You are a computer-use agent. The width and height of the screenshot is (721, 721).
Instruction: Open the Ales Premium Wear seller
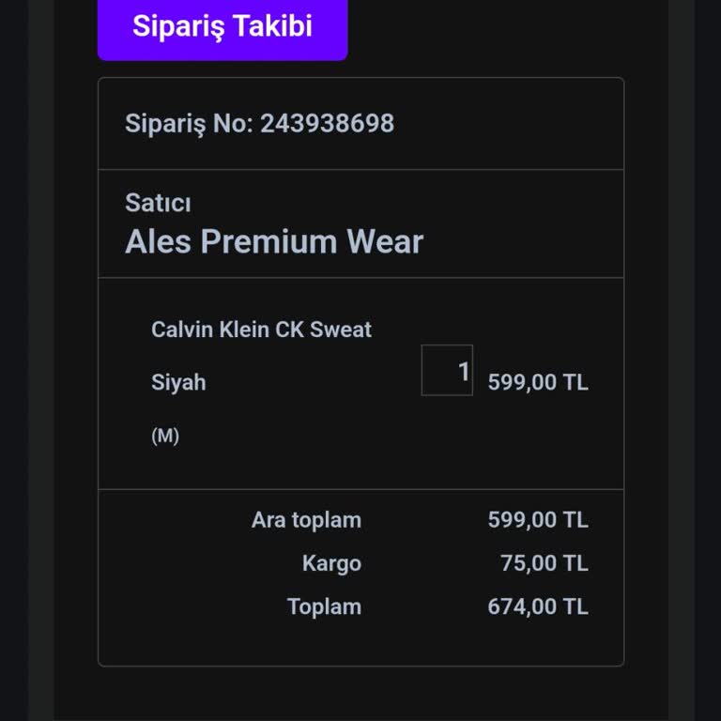click(274, 242)
